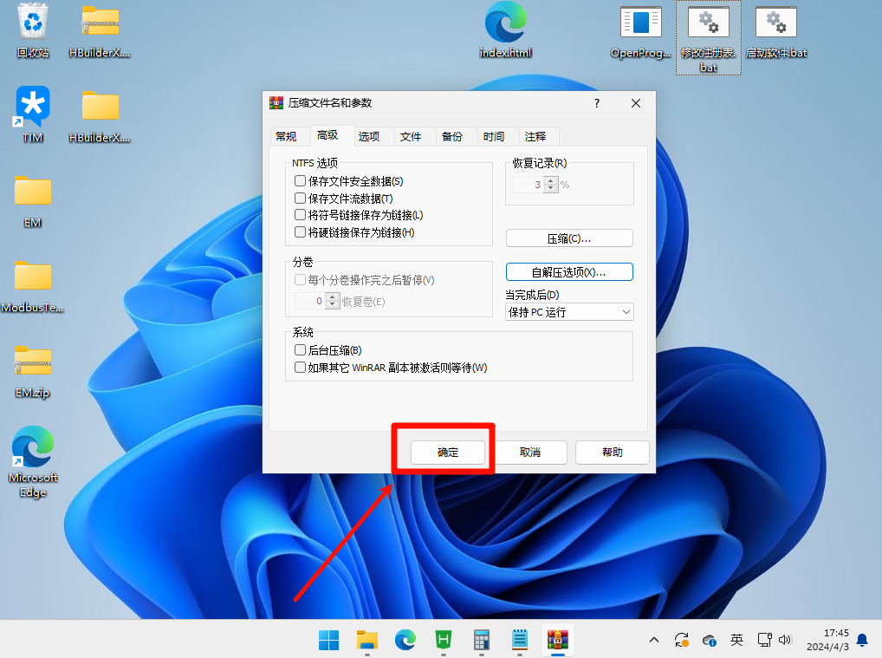882x658 pixels.
Task: Enable 后台压缩(B) checkbox
Action: 301,350
